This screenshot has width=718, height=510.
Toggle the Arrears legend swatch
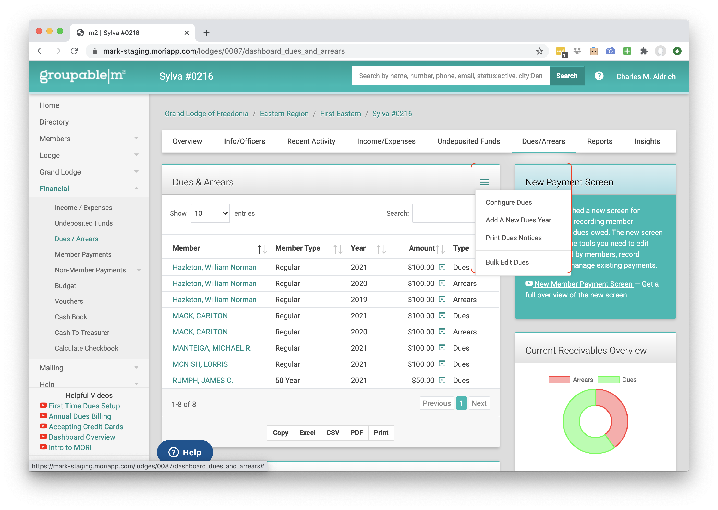click(x=559, y=380)
